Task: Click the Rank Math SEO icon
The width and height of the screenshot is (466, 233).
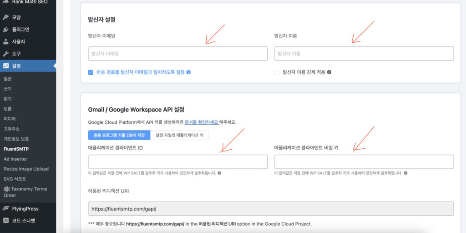Action: click(x=5, y=2)
